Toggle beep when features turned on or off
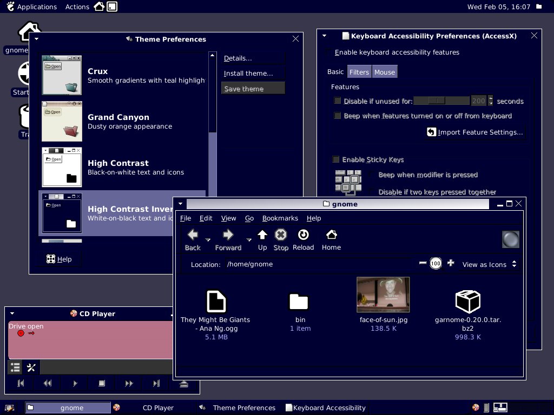 (x=338, y=116)
